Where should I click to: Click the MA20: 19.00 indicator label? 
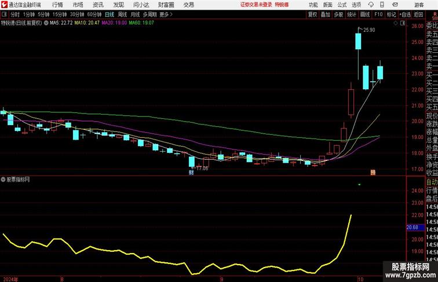[x=114, y=23]
